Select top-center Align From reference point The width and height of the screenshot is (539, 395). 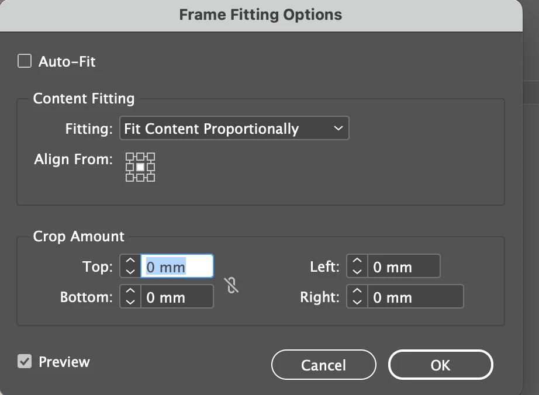140,157
